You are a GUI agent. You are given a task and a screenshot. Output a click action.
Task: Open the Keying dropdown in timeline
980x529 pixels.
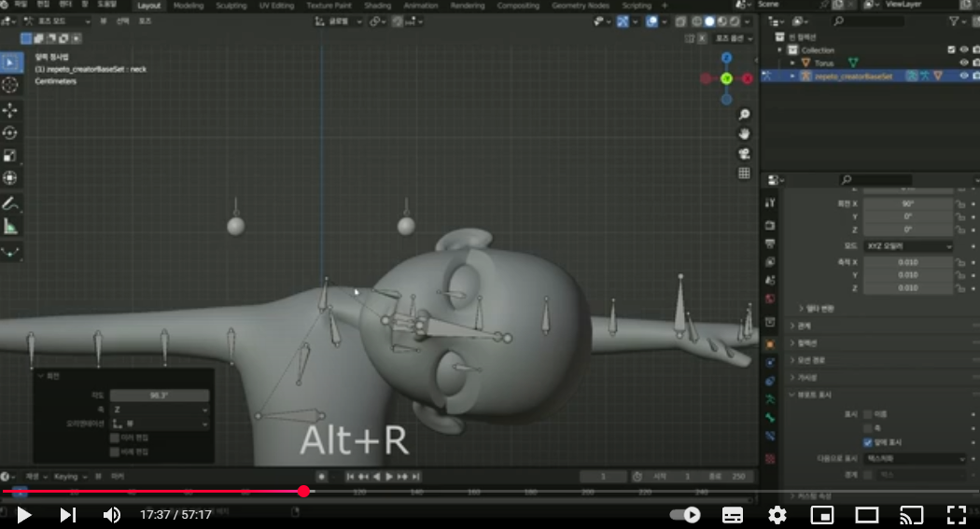point(70,477)
